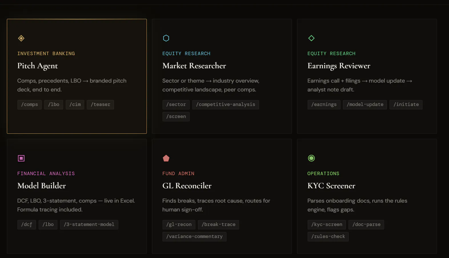This screenshot has height=258, width=449.
Task: Select the /cim command tag
Action: pos(75,105)
